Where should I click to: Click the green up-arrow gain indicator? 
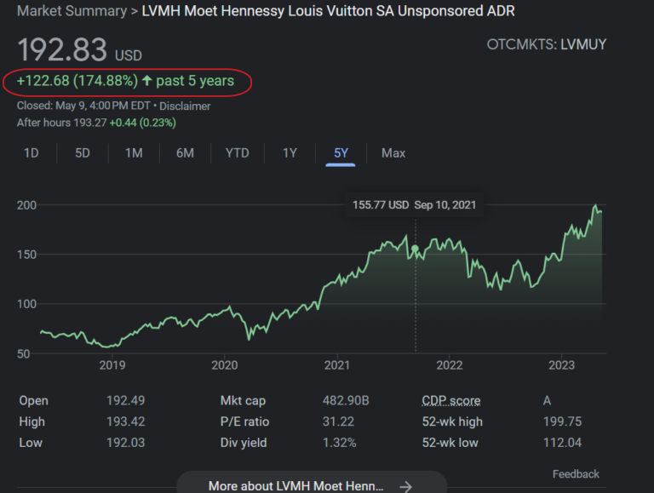(x=147, y=82)
